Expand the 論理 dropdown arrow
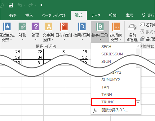The height and width of the screenshot is (121, 155). coord(36,40)
